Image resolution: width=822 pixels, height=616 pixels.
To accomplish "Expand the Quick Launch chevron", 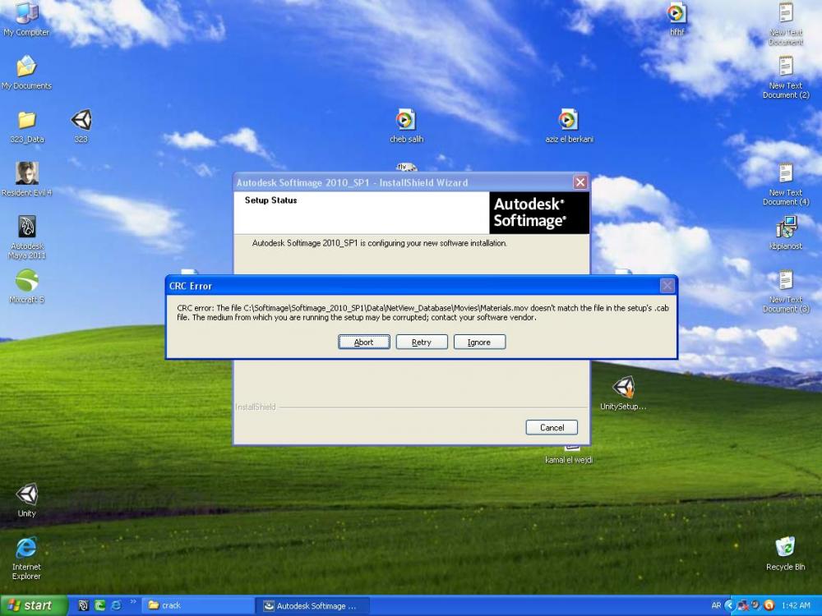I will point(132,602).
